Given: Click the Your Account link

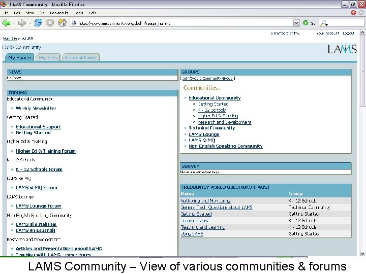Looking at the screenshot, I should [x=328, y=33].
